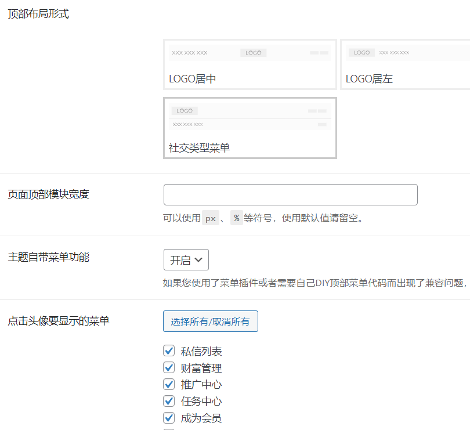Open the 主题自带菜单功能 开启 dropdown
The image size is (470, 430).
[x=186, y=259]
